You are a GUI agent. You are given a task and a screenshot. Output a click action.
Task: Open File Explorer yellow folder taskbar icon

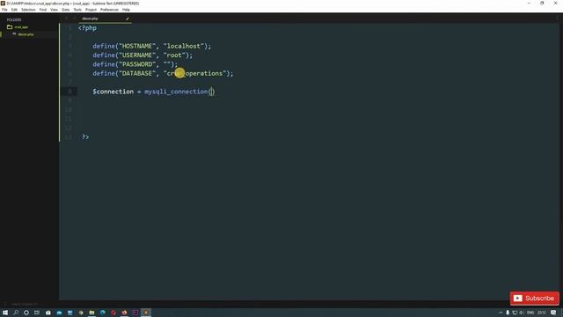tap(91, 313)
